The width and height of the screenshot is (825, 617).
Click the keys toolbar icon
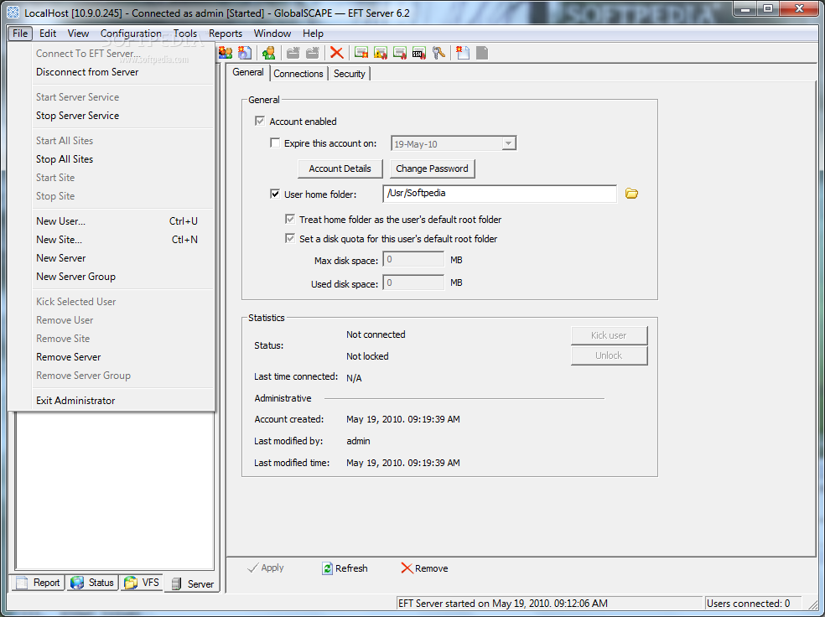click(438, 53)
